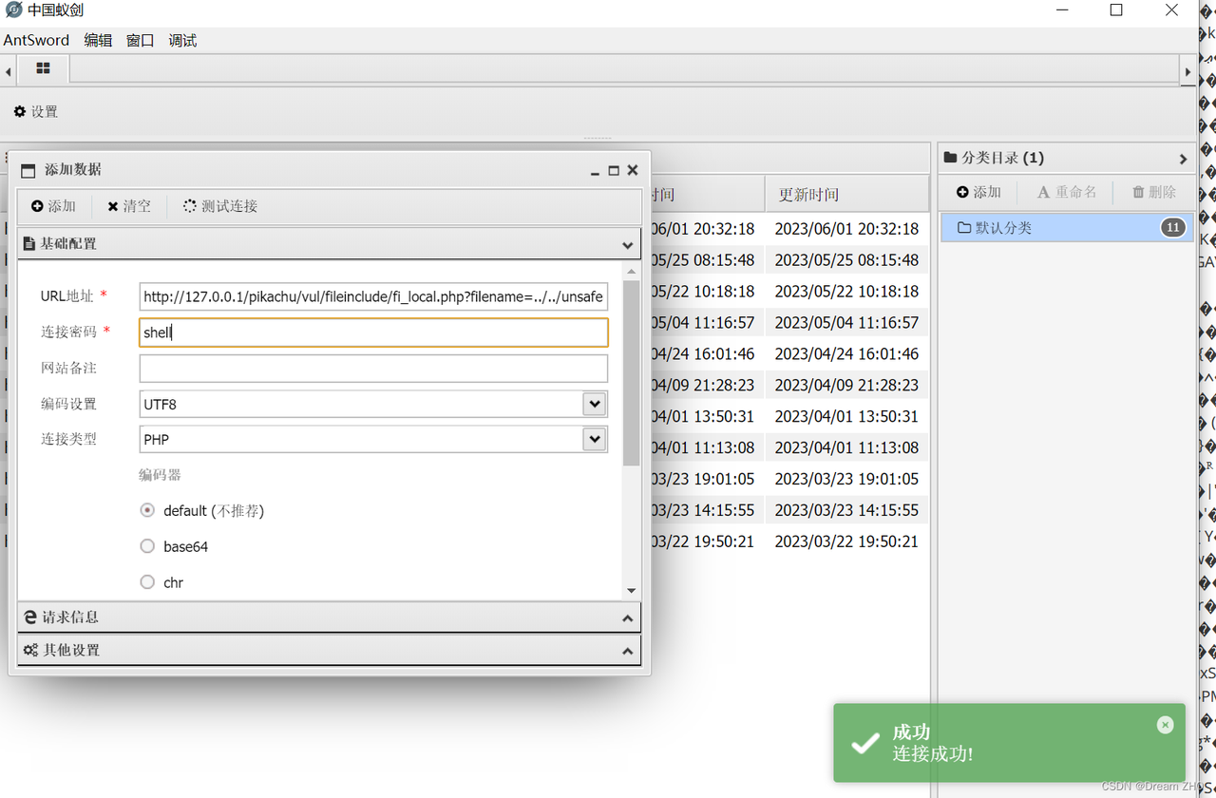This screenshot has height=798, width=1216.
Task: Click the grid home tab icon
Action: point(43,68)
